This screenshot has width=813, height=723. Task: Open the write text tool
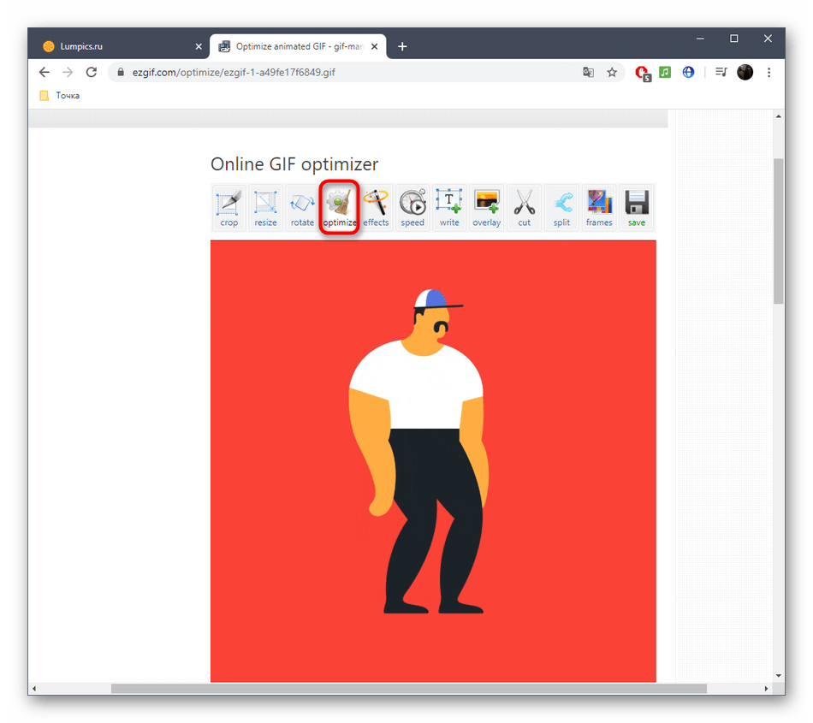pos(449,208)
